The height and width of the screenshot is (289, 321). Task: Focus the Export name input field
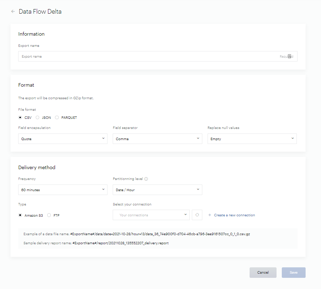(x=147, y=56)
